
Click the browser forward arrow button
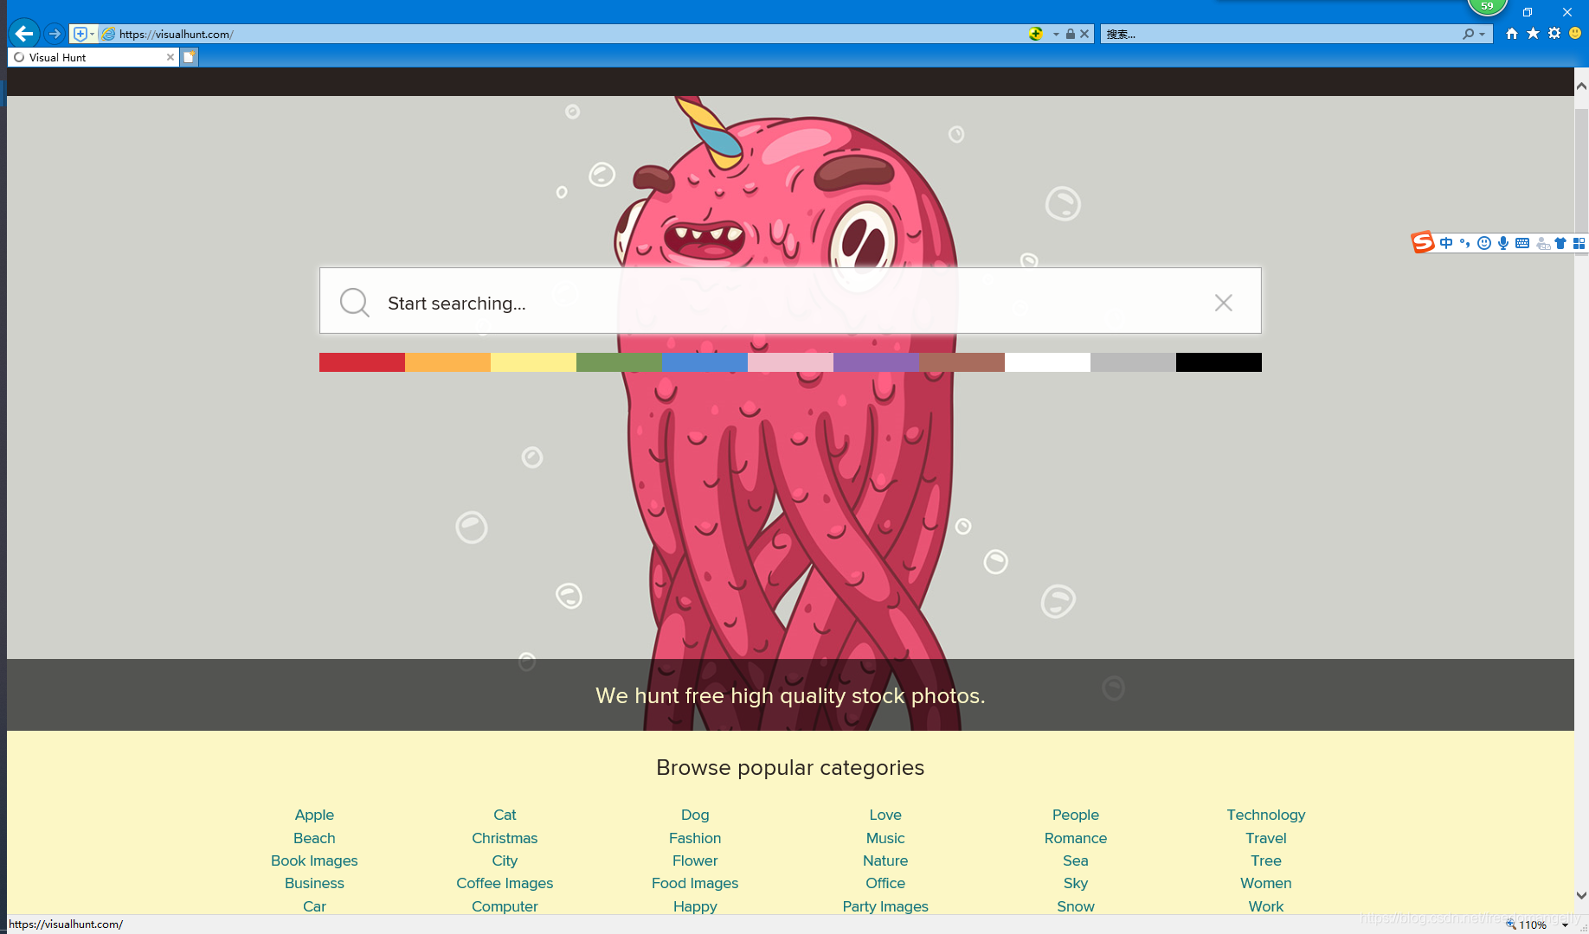pyautogui.click(x=55, y=34)
